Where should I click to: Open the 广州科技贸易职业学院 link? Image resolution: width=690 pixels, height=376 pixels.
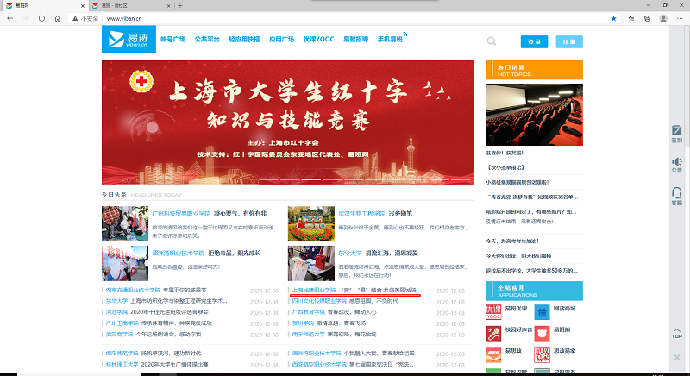[x=181, y=214]
